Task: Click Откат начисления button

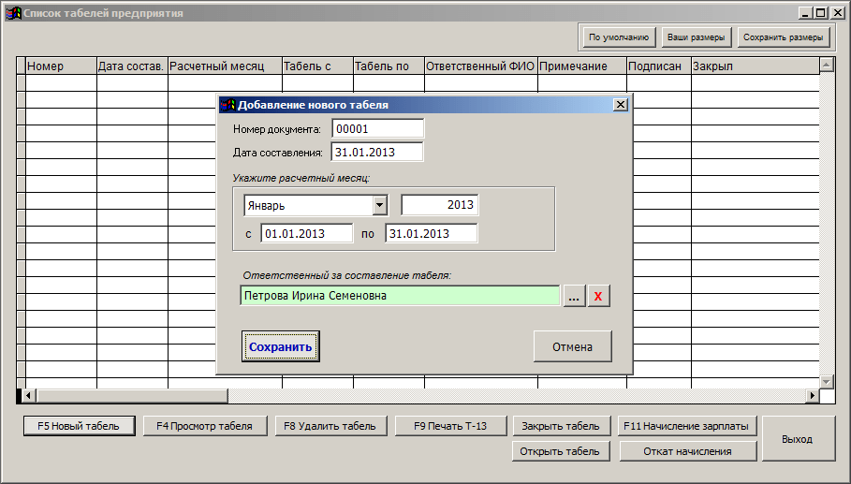Action: 688,451
